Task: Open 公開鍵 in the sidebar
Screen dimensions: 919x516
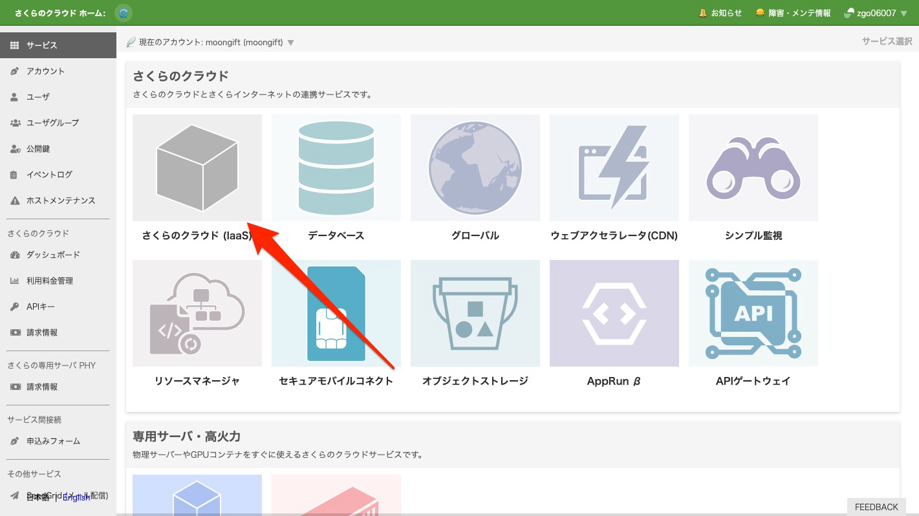Action: click(x=58, y=149)
